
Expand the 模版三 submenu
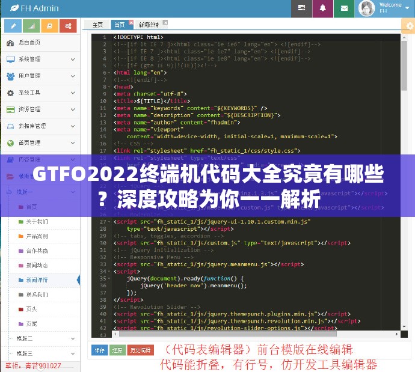pos(44,353)
